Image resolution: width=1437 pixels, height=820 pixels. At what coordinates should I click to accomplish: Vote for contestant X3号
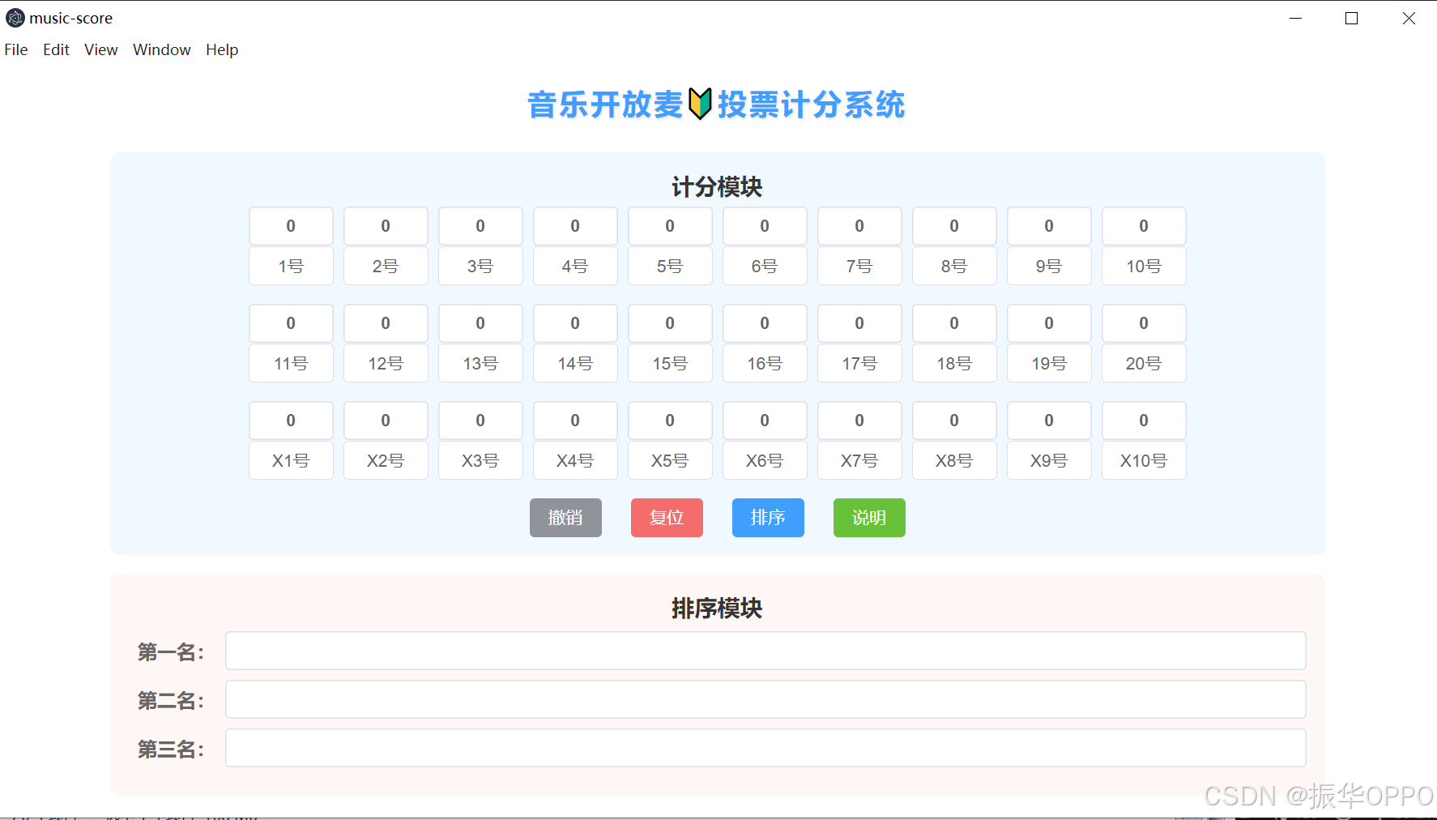pos(480,460)
